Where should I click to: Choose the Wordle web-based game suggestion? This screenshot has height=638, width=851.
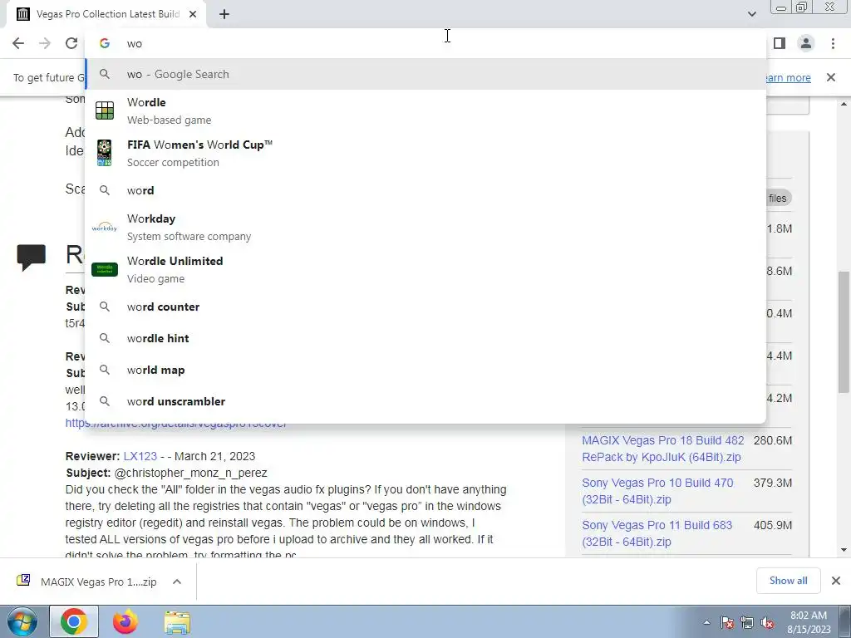pyautogui.click(x=425, y=110)
